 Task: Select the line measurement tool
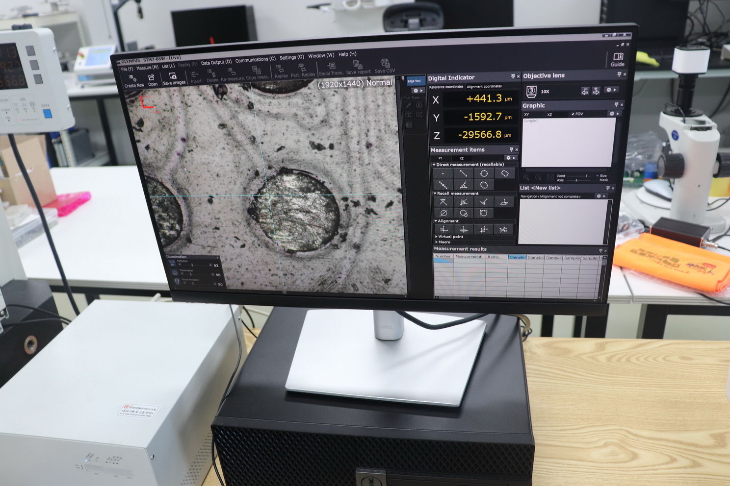[463, 173]
